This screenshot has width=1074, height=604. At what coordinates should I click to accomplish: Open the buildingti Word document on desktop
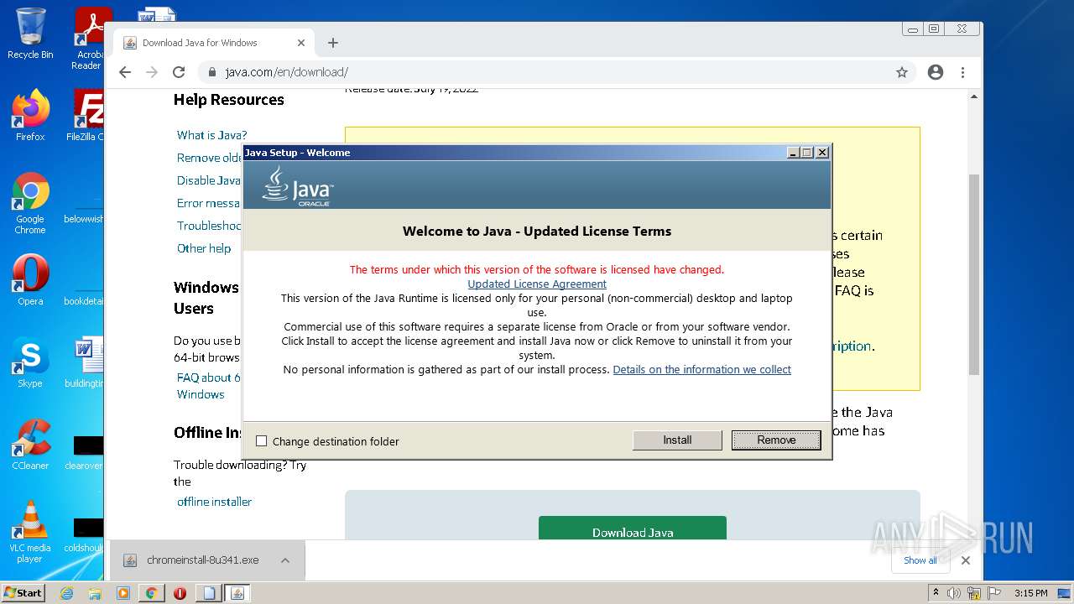(x=86, y=362)
